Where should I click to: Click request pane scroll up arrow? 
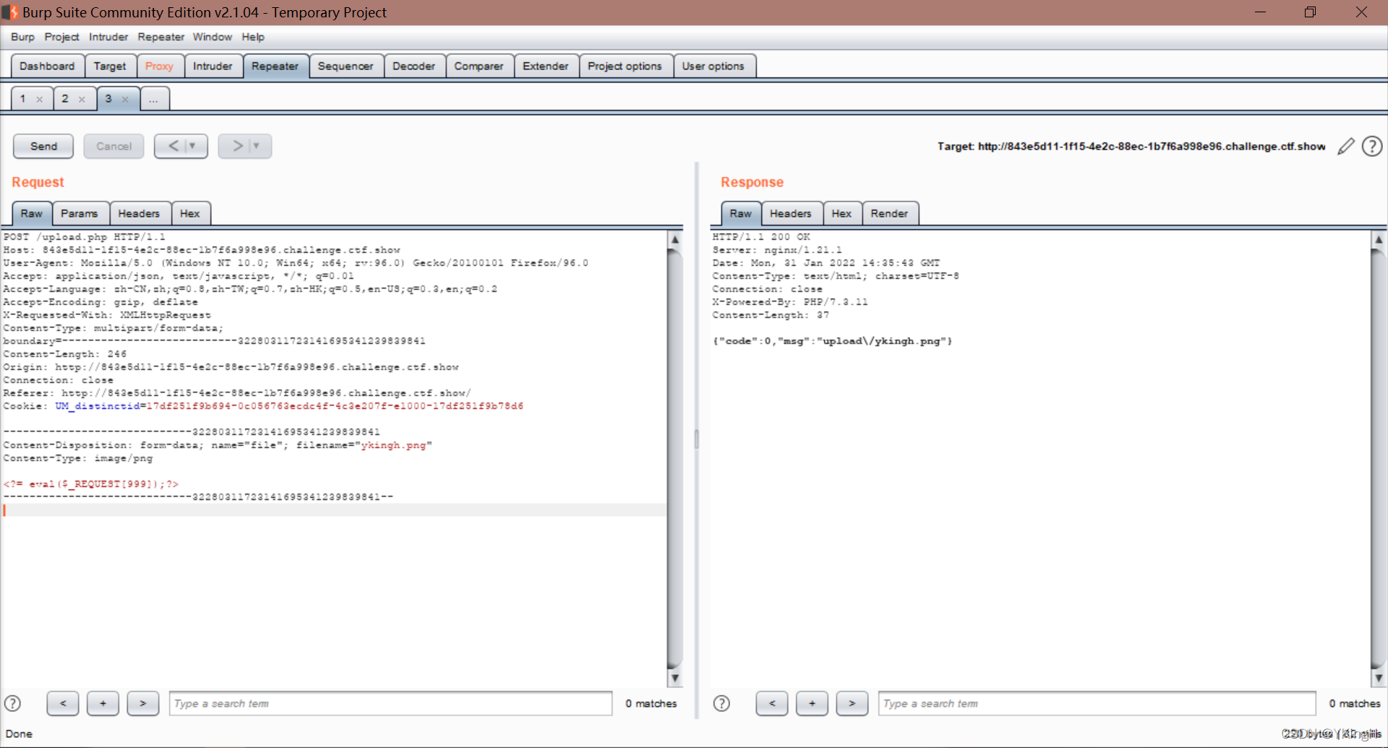point(674,239)
